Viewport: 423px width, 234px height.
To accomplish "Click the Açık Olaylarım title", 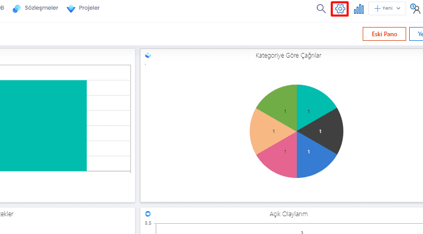I will pyautogui.click(x=288, y=214).
